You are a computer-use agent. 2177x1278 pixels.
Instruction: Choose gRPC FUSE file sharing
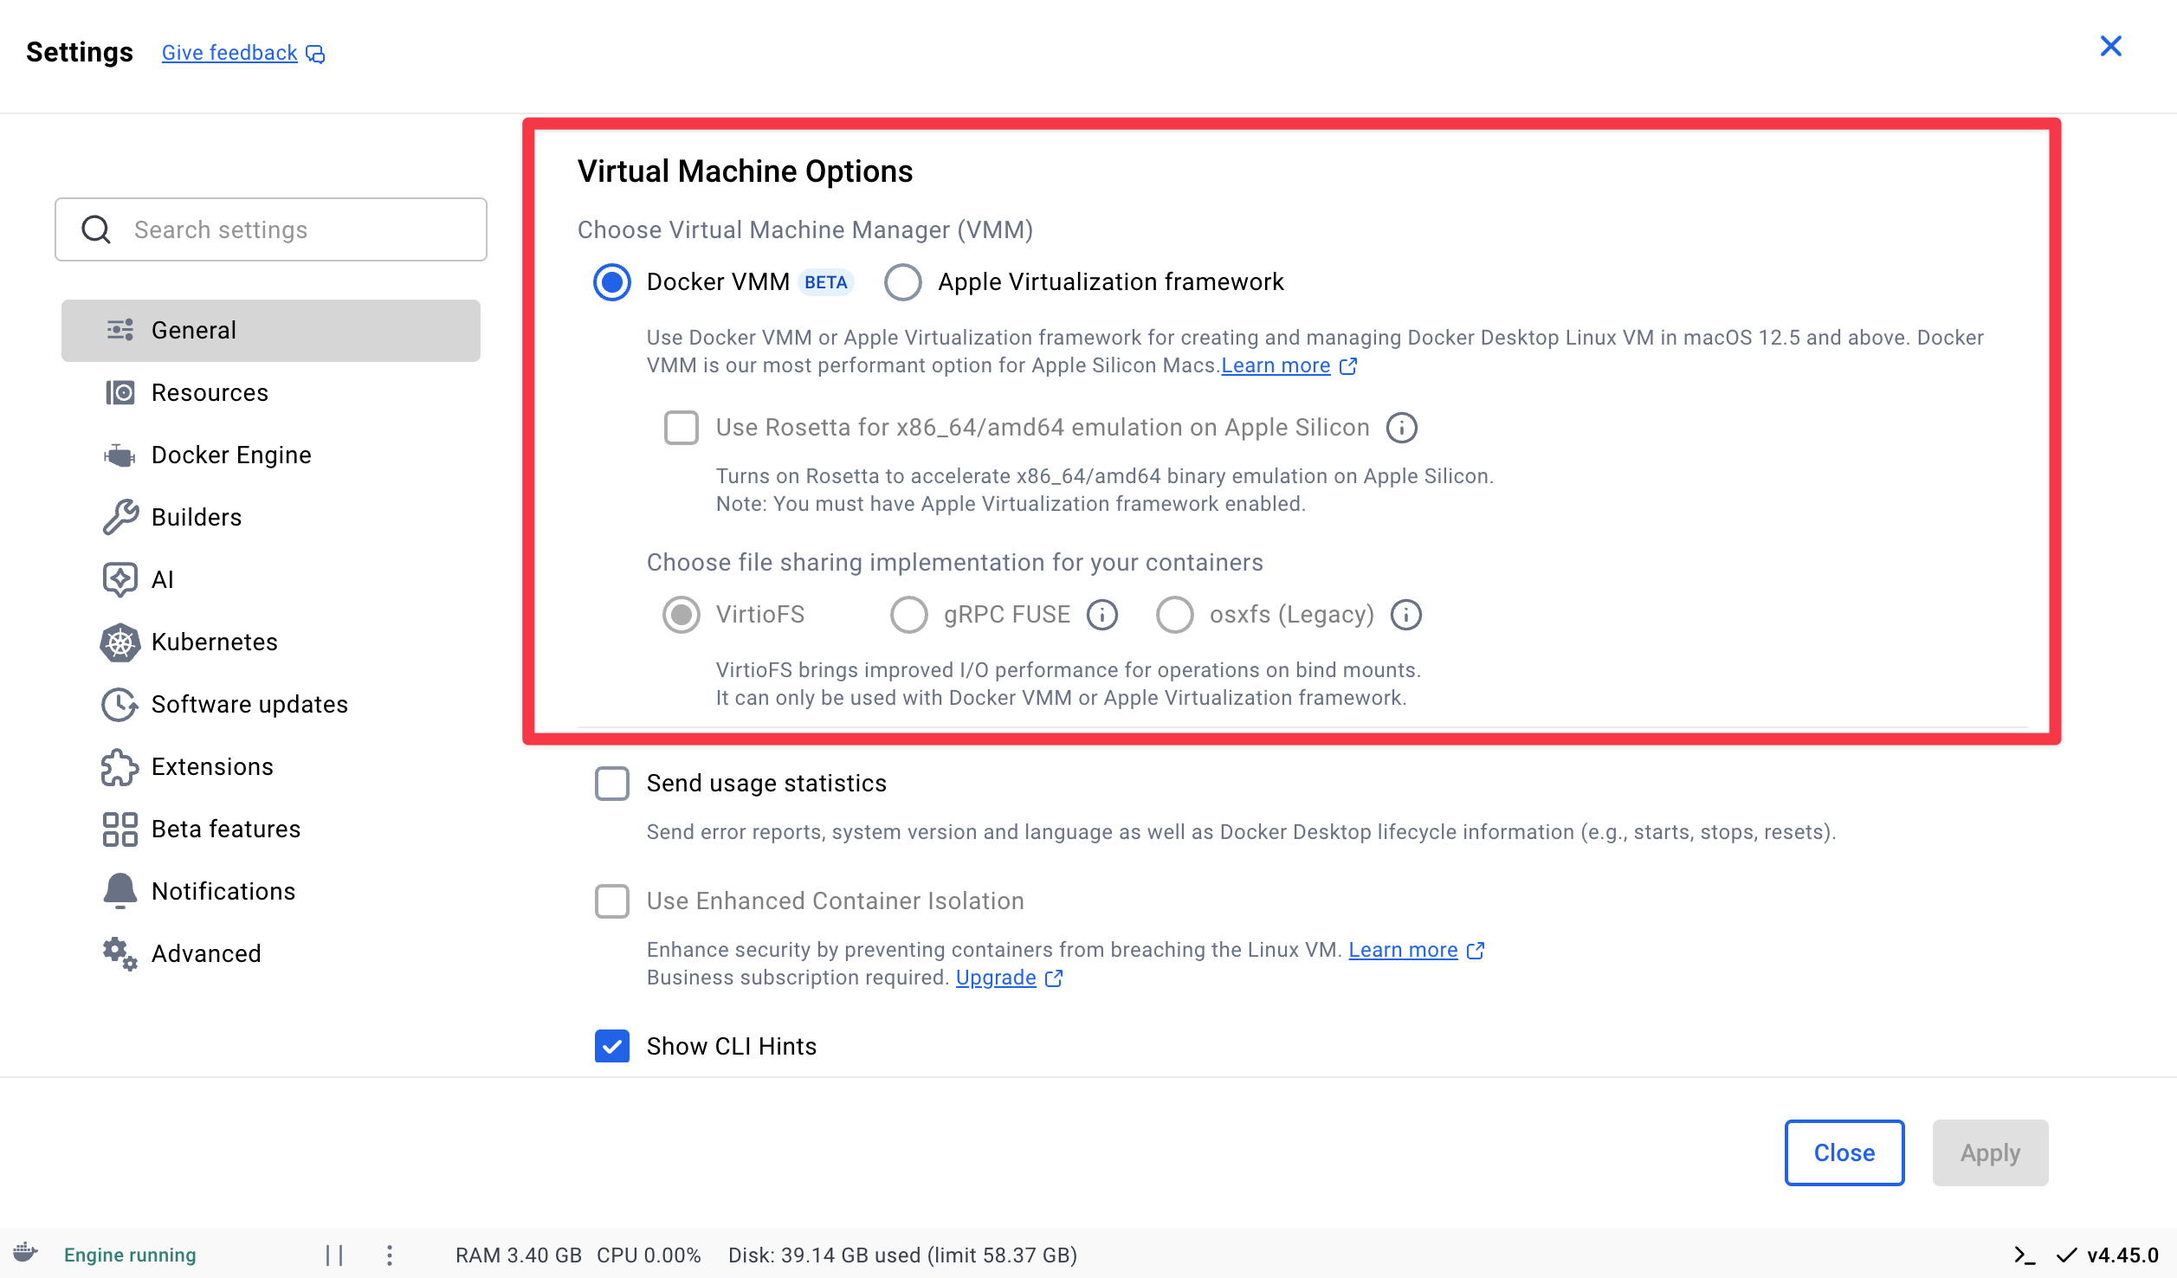[909, 615]
